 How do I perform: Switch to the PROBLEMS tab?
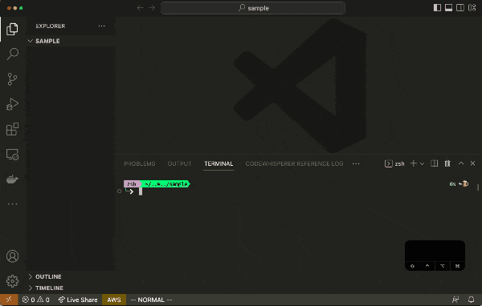coord(140,163)
